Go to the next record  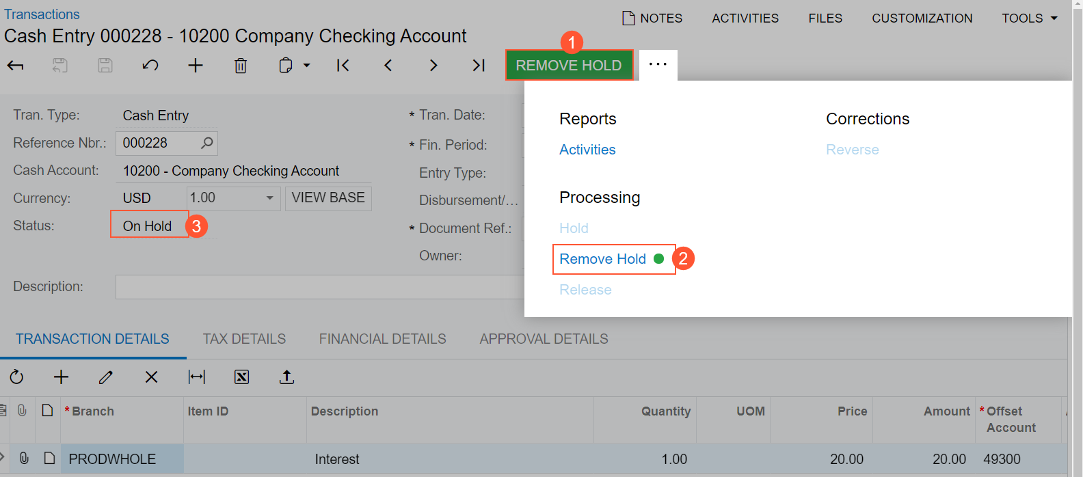coord(433,66)
